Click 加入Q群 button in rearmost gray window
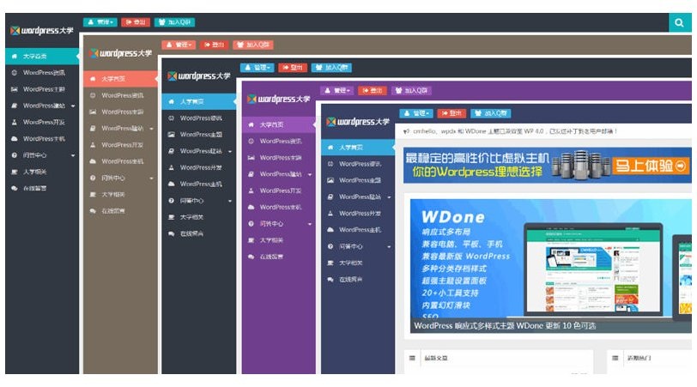 tap(175, 22)
